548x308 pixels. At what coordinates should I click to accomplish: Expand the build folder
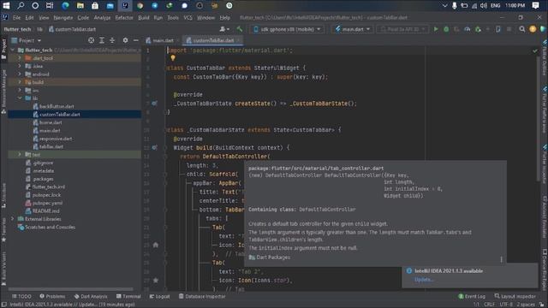pos(20,82)
